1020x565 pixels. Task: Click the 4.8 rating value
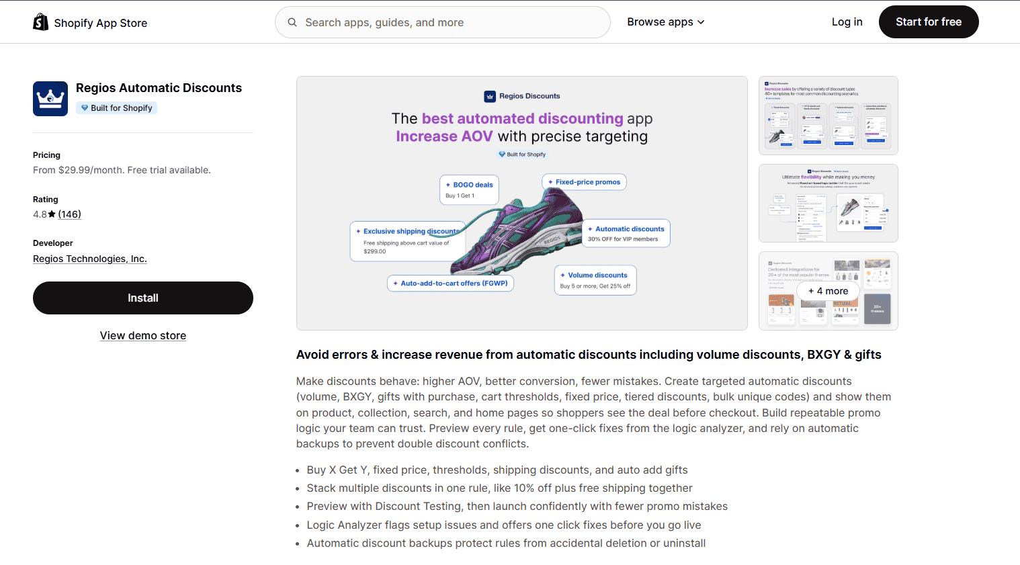[40, 214]
